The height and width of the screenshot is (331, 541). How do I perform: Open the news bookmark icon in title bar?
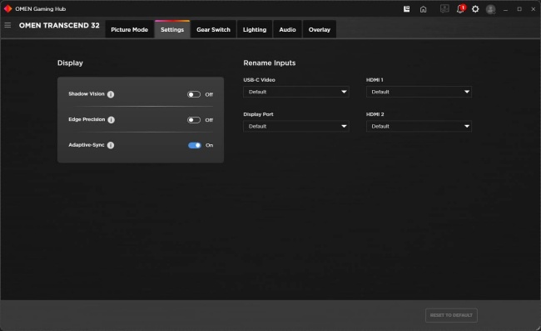(407, 9)
